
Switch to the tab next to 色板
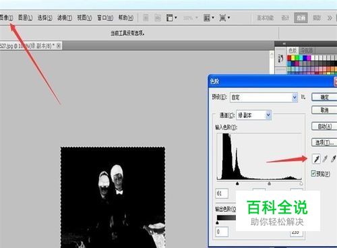pos(307,51)
